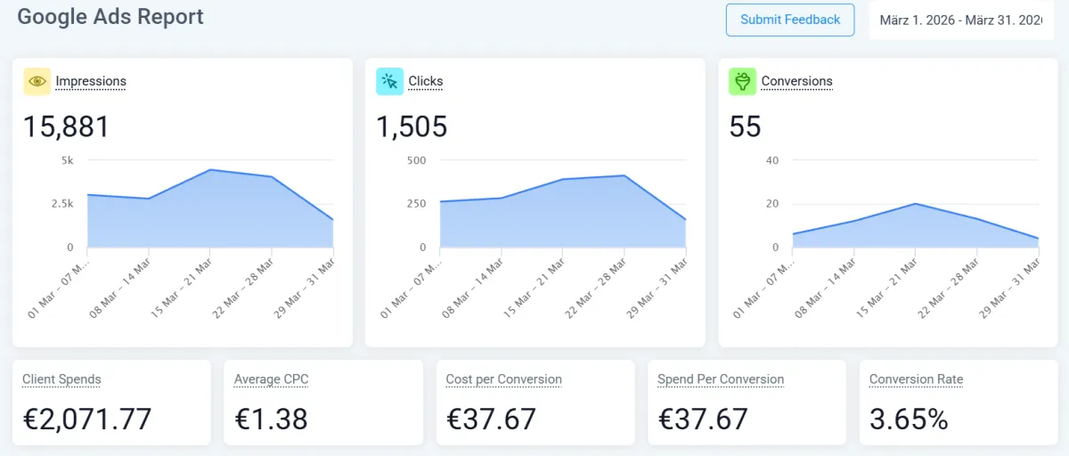Click the Cost per Conversion label
Image resolution: width=1069 pixels, height=456 pixels.
pyautogui.click(x=504, y=379)
